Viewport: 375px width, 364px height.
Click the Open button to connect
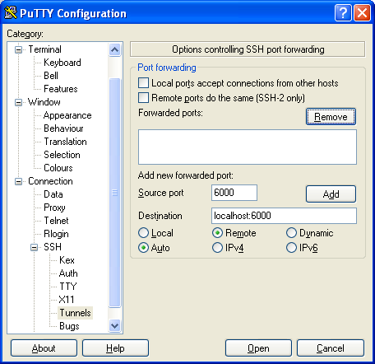(x=258, y=348)
